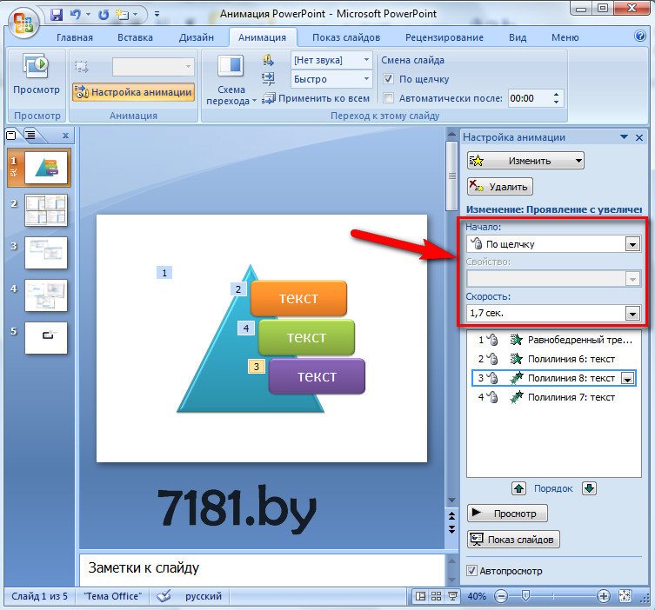The width and height of the screenshot is (655, 610).
Task: Enable Automatically after checkbox
Action: [x=388, y=98]
